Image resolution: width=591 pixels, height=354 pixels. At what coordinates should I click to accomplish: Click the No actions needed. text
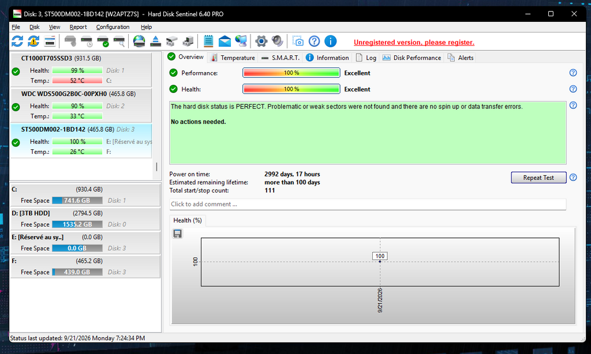point(199,122)
